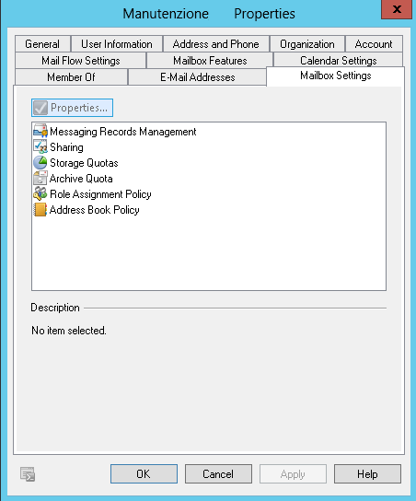Switch to the Account tab
Image resolution: width=416 pixels, height=501 pixels.
coord(374,44)
